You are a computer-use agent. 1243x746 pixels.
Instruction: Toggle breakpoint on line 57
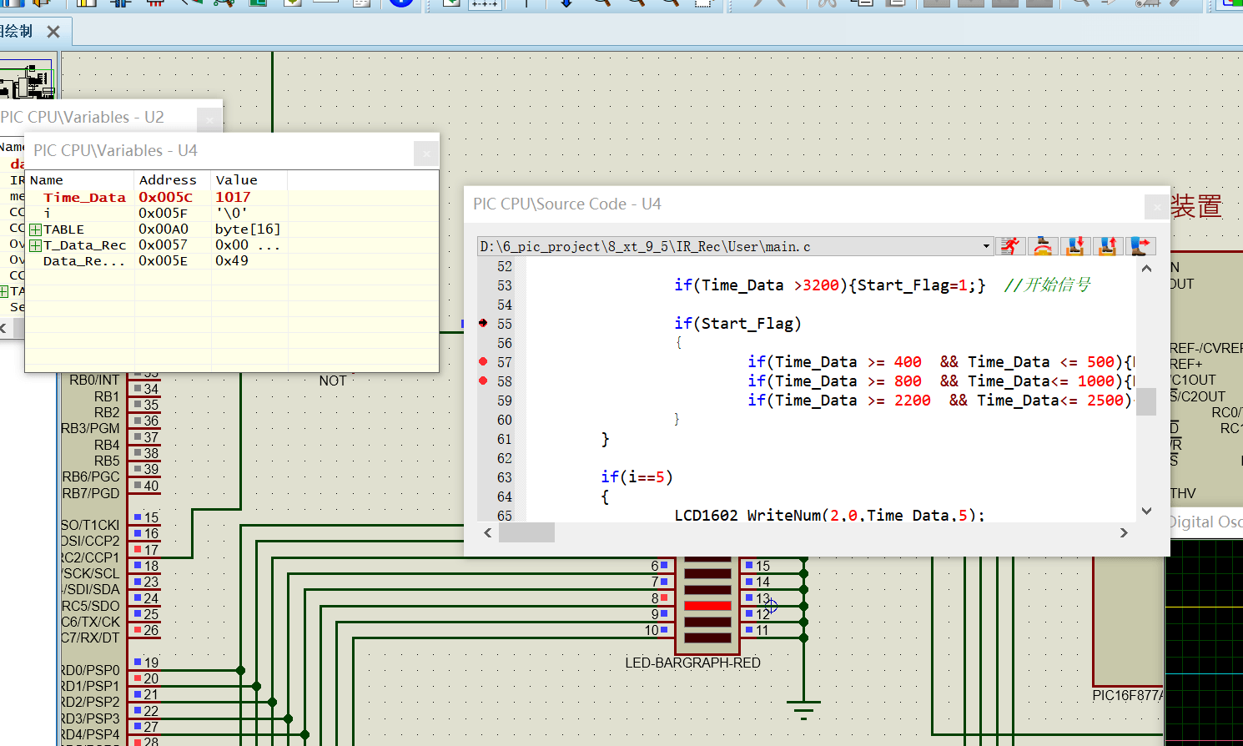coord(483,362)
